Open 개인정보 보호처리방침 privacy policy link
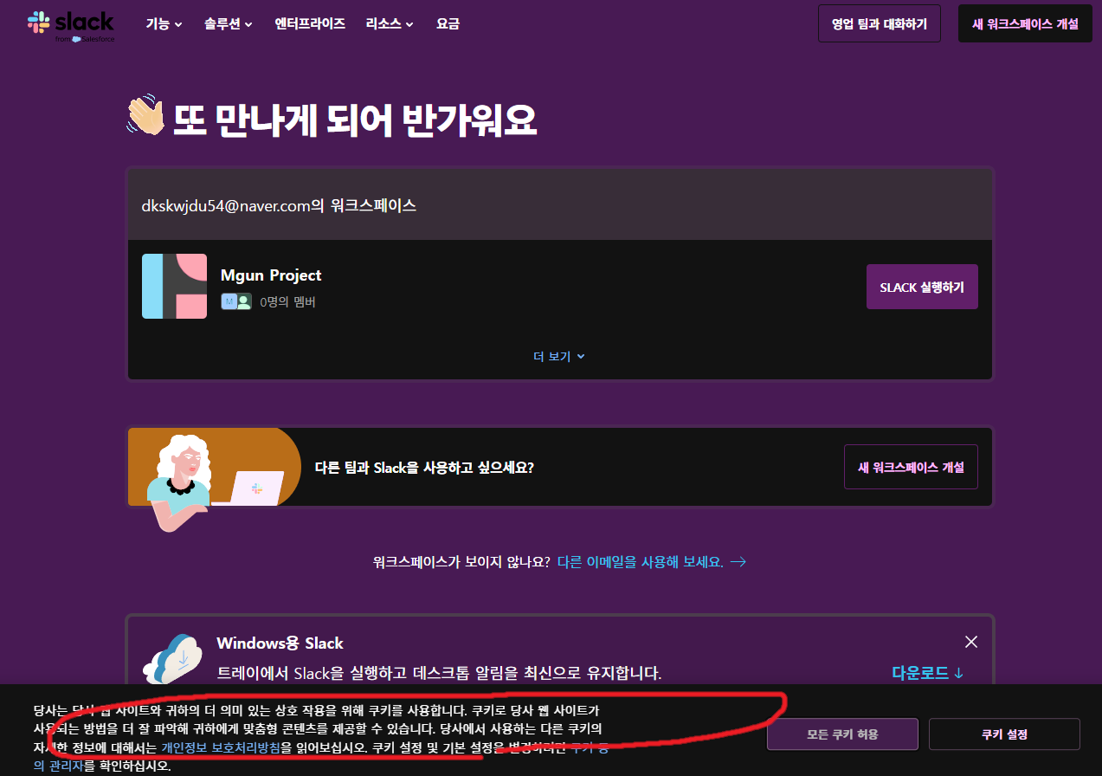Screen dimensions: 1102x776 click(221, 747)
